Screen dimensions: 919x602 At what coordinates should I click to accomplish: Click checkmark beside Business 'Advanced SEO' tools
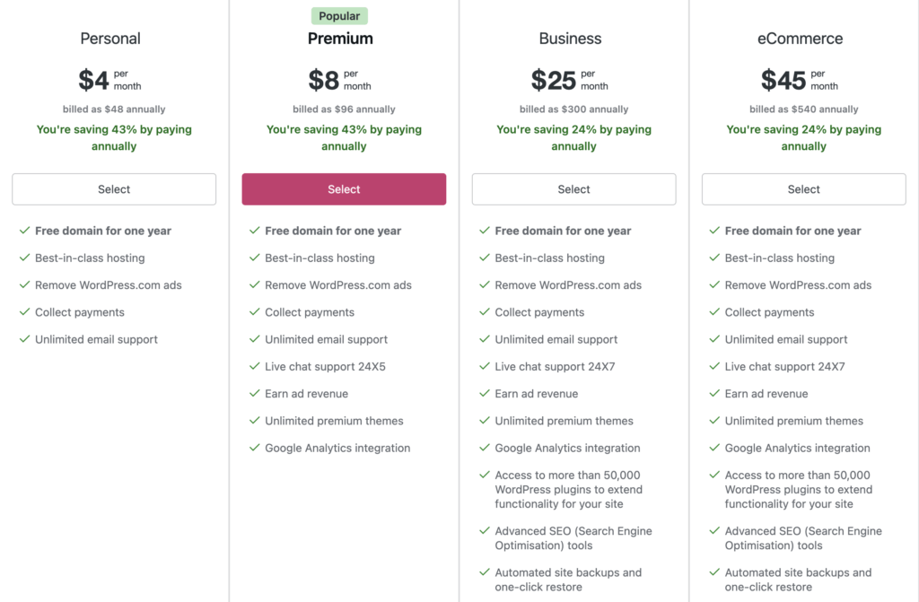point(484,531)
